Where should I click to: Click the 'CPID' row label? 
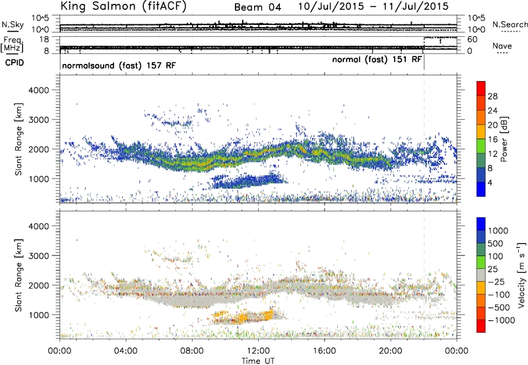click(15, 63)
